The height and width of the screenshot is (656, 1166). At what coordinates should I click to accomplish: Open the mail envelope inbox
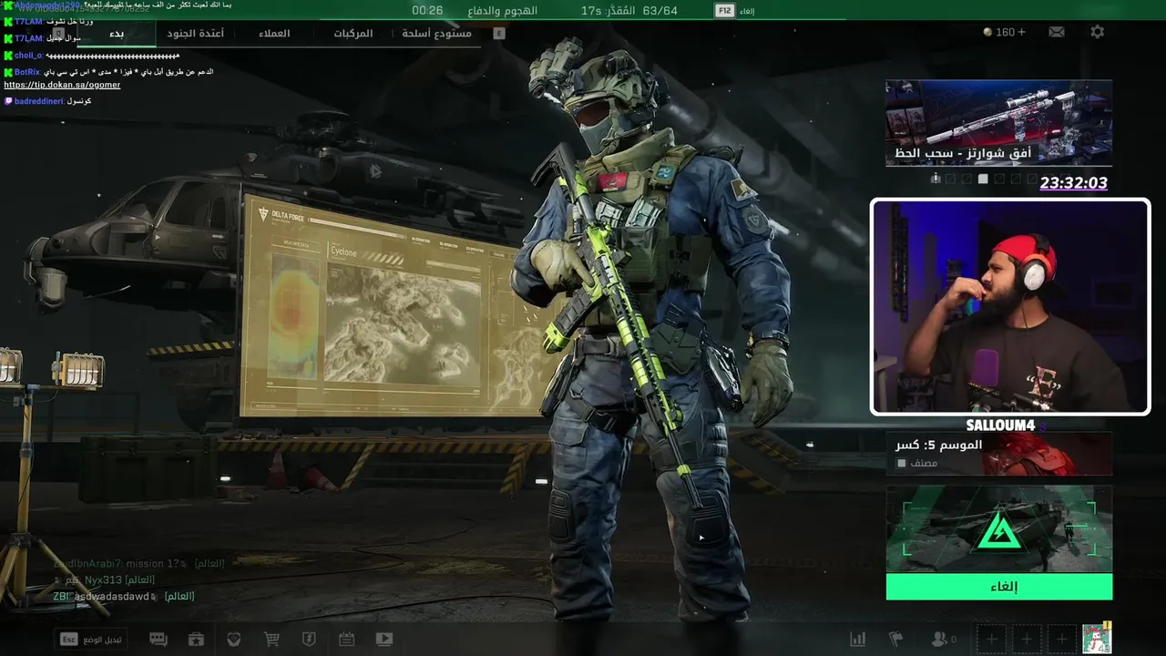[1056, 32]
